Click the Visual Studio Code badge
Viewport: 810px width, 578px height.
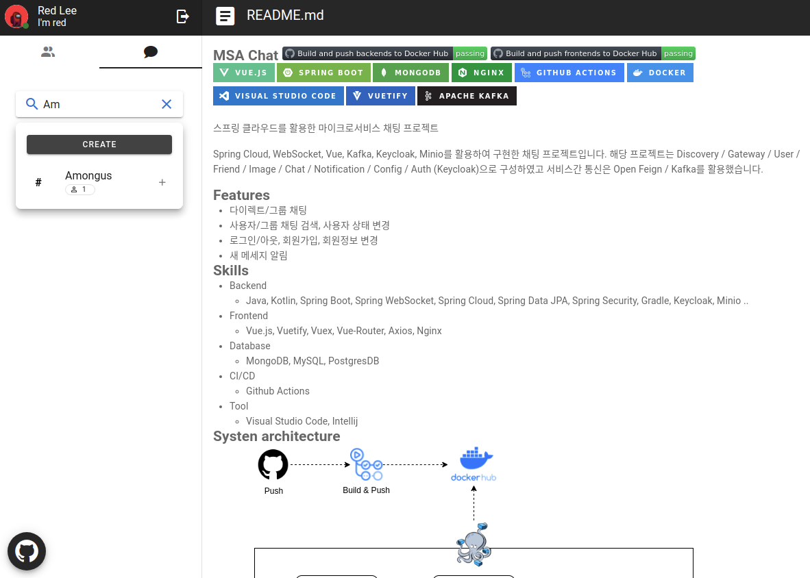tap(278, 96)
